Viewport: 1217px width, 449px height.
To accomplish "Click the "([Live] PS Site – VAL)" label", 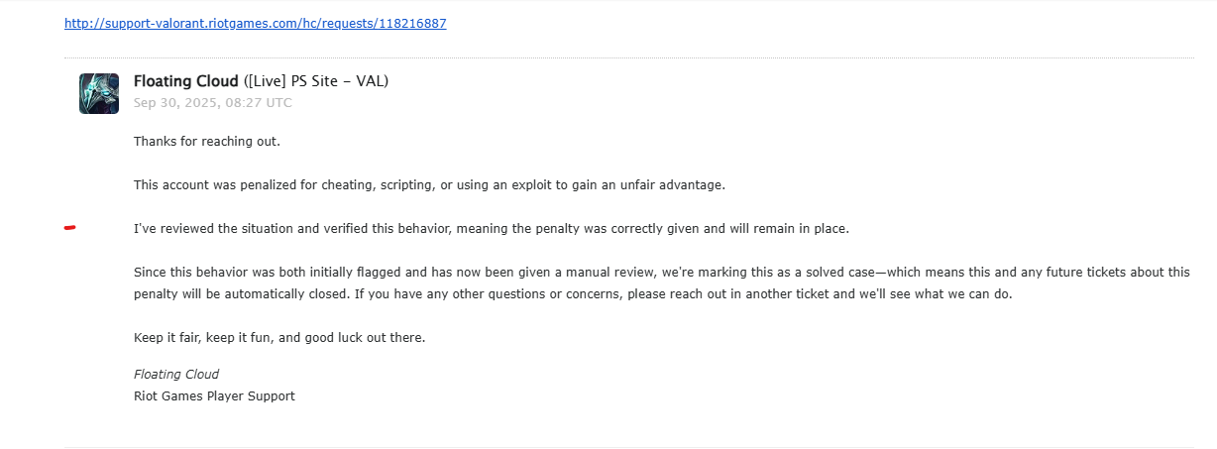I will tap(316, 81).
